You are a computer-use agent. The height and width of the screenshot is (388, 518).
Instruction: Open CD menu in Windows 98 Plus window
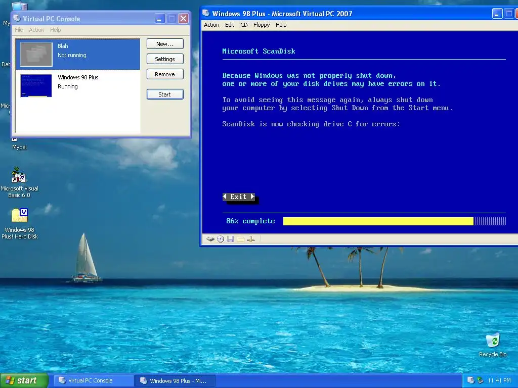coord(244,25)
